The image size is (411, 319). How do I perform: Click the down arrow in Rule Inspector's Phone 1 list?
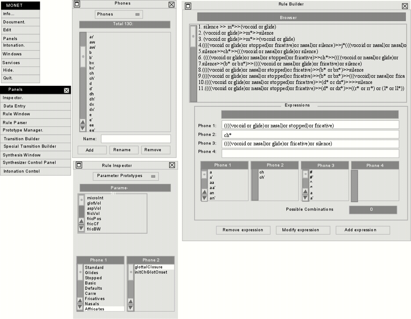80,307
